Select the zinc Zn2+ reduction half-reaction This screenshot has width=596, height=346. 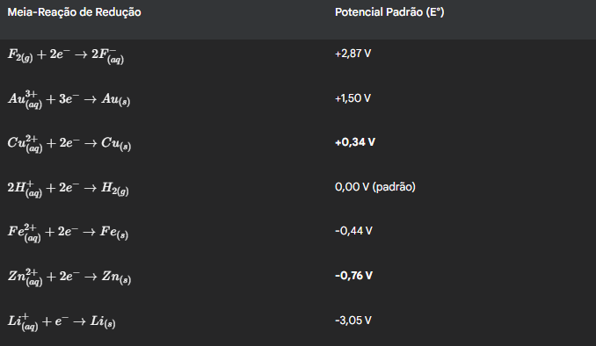pyautogui.click(x=69, y=277)
